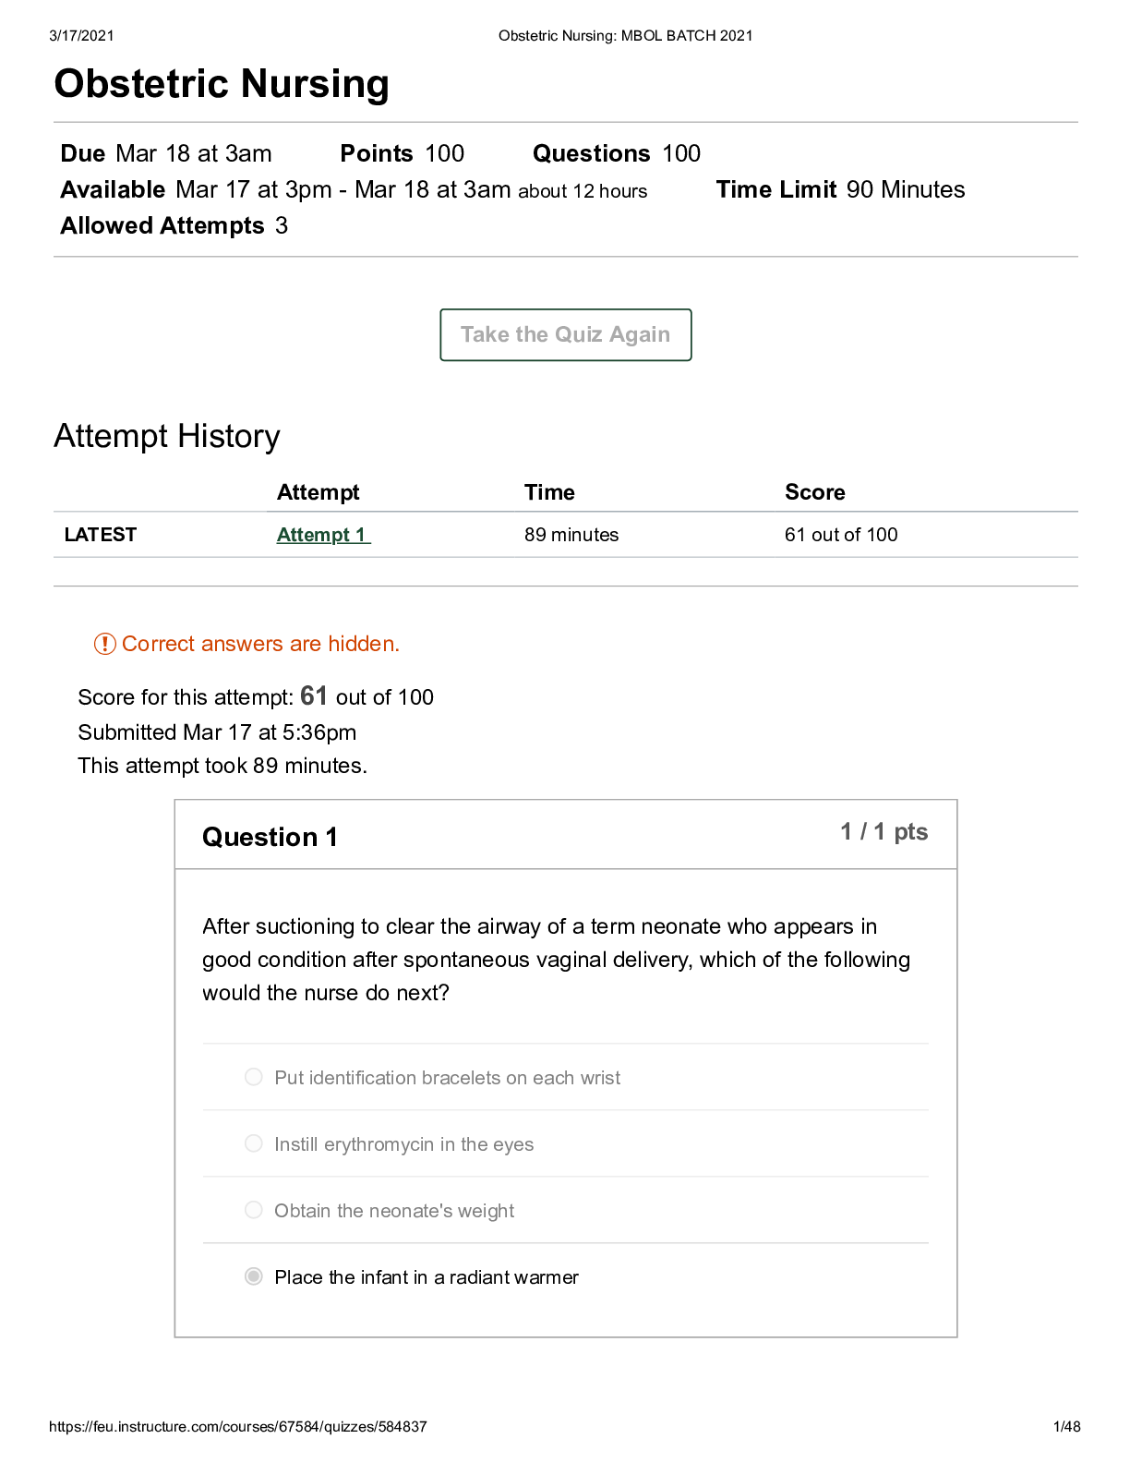The width and height of the screenshot is (1130, 1463).
Task: Click the 1 / 1 pts label
Action: (884, 832)
